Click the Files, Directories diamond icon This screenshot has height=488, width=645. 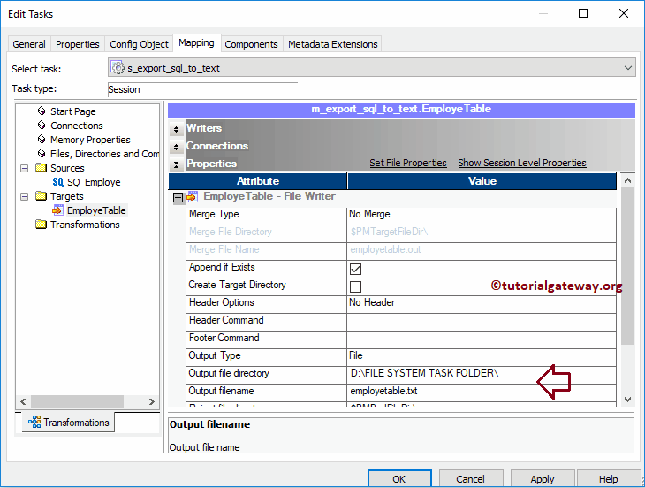42,154
